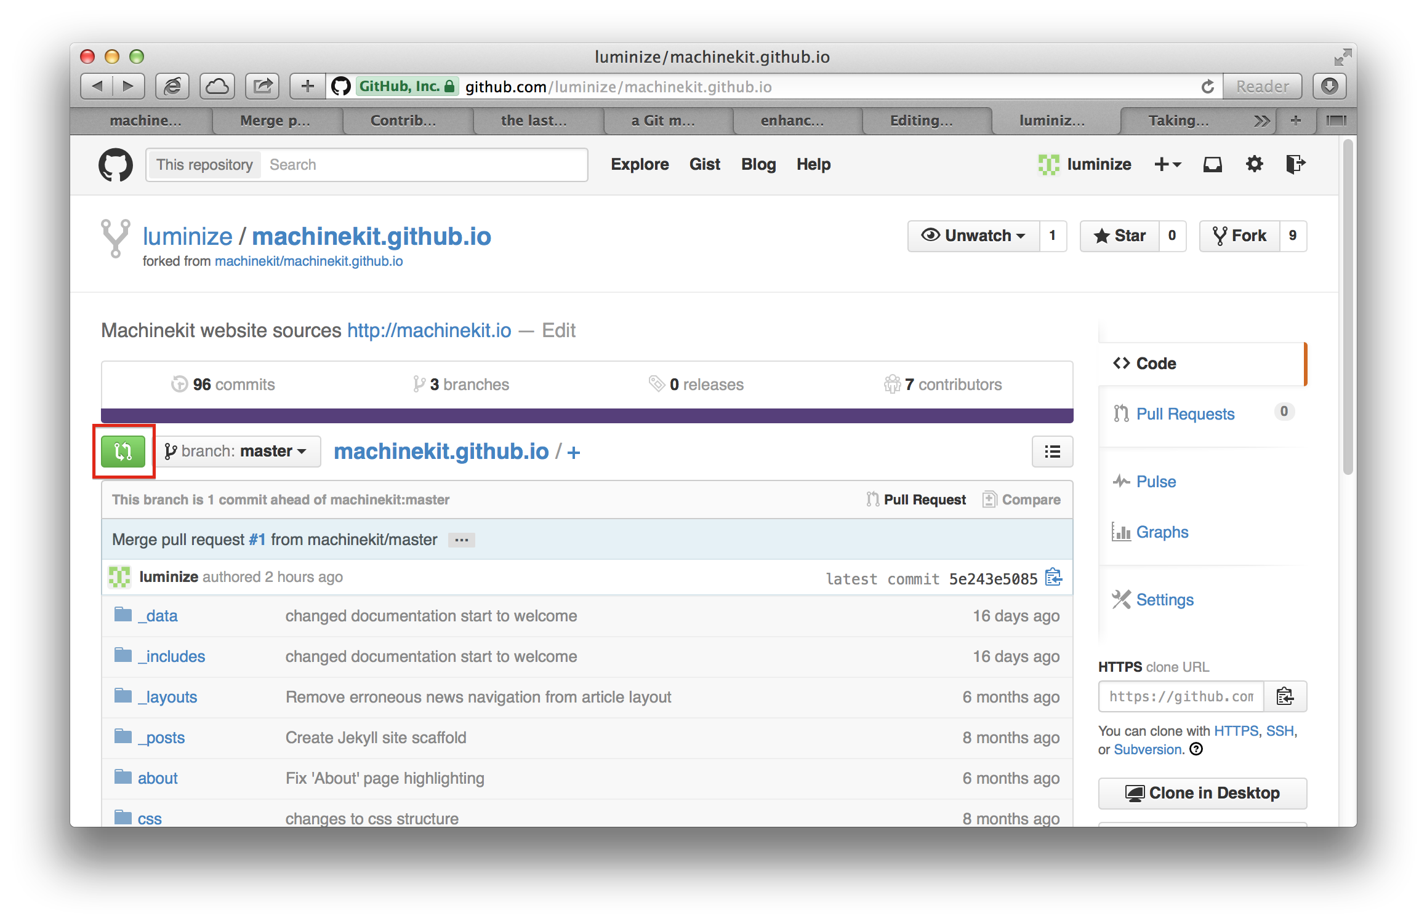
Task: Click the page vertical scrollbar
Action: point(1348,308)
